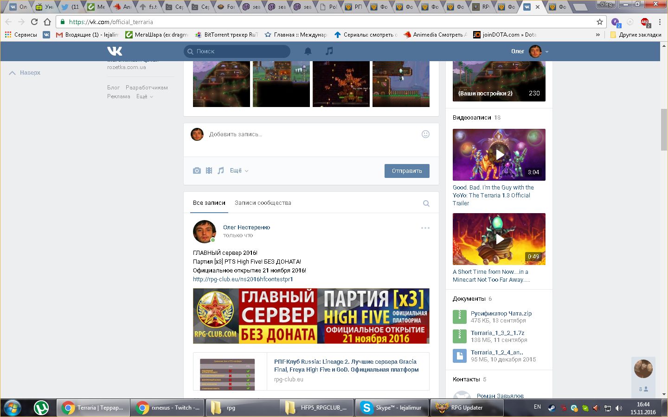The image size is (668, 417).
Task: Open notifications bell in VK header
Action: click(x=308, y=51)
